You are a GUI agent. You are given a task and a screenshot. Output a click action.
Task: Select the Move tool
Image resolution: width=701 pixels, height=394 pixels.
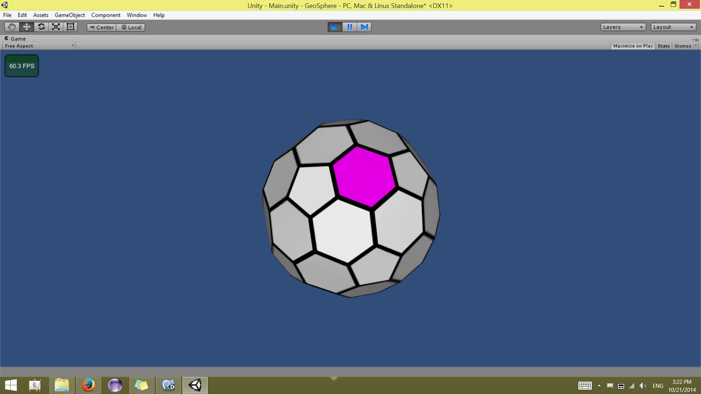point(27,27)
